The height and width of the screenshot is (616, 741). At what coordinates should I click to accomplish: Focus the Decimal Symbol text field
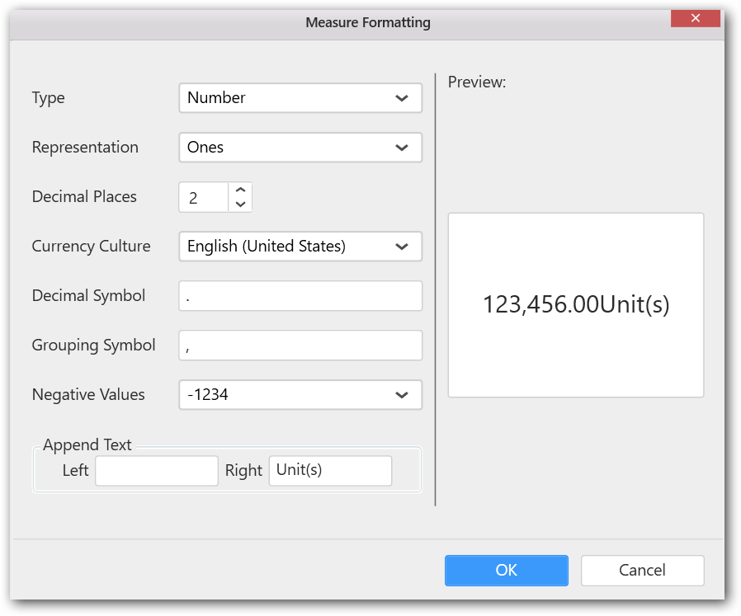coord(300,296)
